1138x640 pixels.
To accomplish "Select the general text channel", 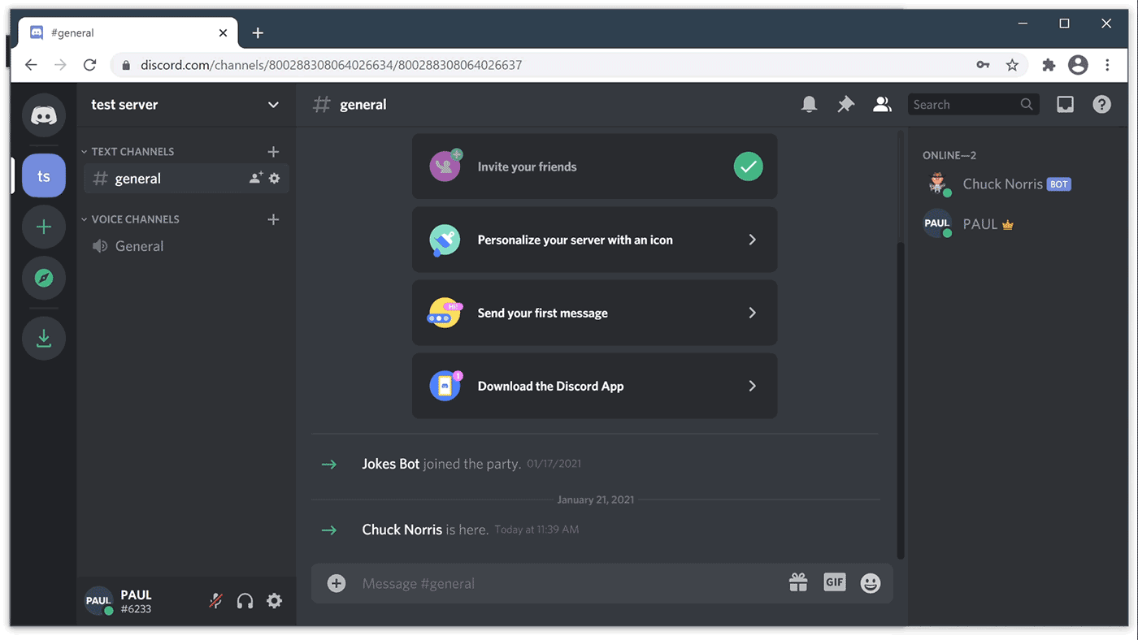I will pos(186,179).
